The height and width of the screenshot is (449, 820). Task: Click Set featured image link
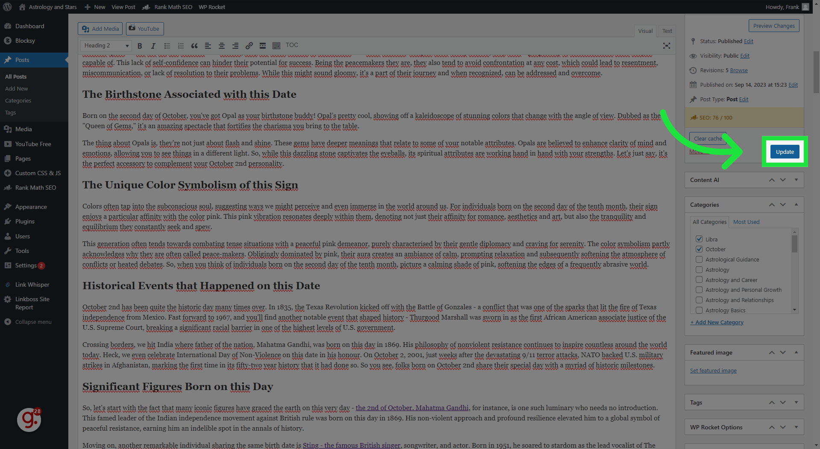coord(713,370)
